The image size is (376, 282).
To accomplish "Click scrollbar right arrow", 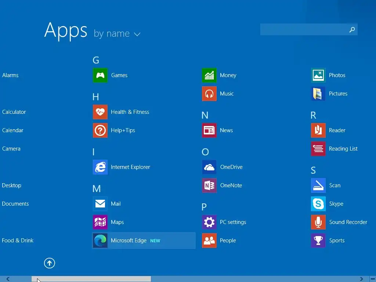I will (x=361, y=279).
